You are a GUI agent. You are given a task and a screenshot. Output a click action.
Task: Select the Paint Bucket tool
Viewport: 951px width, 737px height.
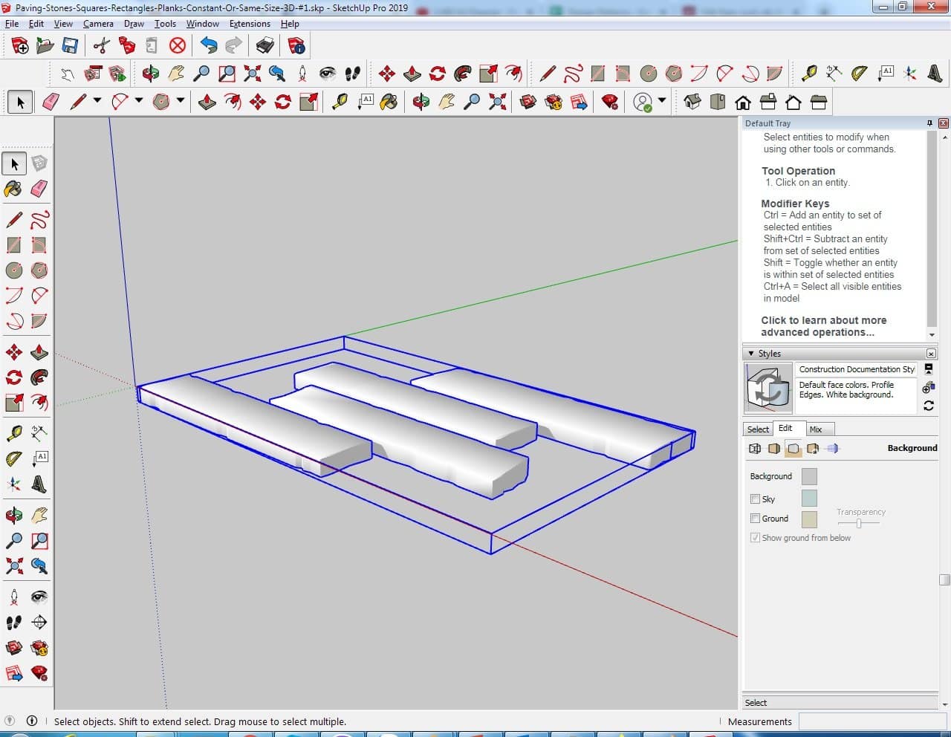click(13, 189)
